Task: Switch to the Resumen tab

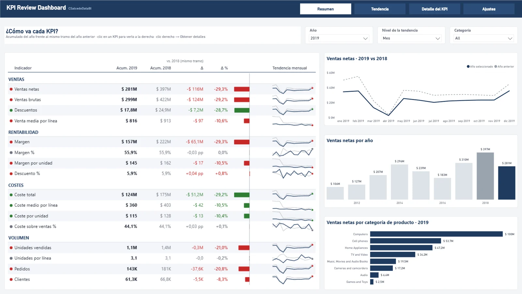Action: [x=326, y=9]
